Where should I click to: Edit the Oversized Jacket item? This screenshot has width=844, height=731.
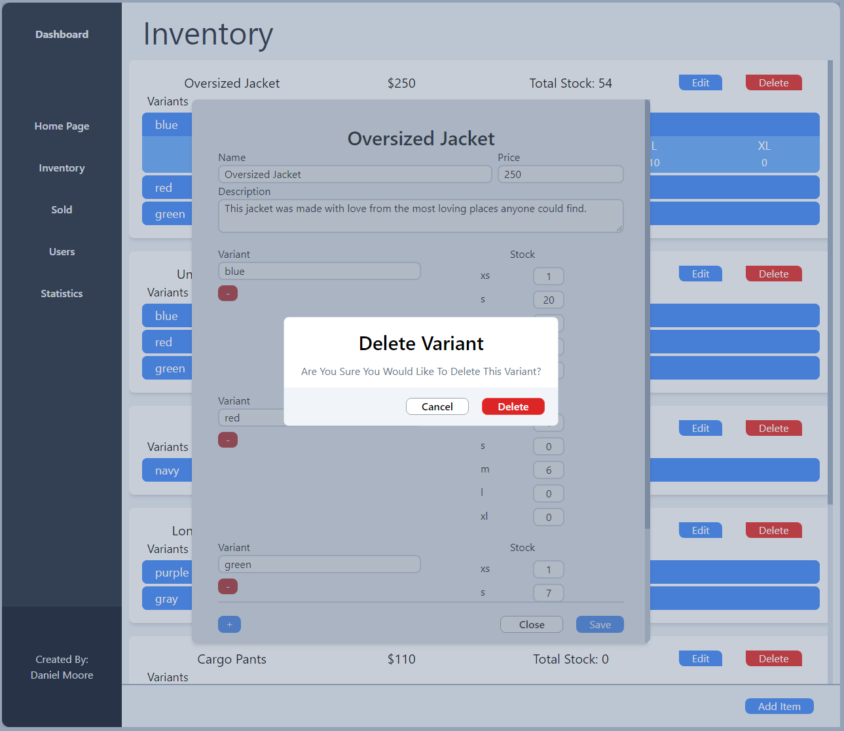(701, 82)
